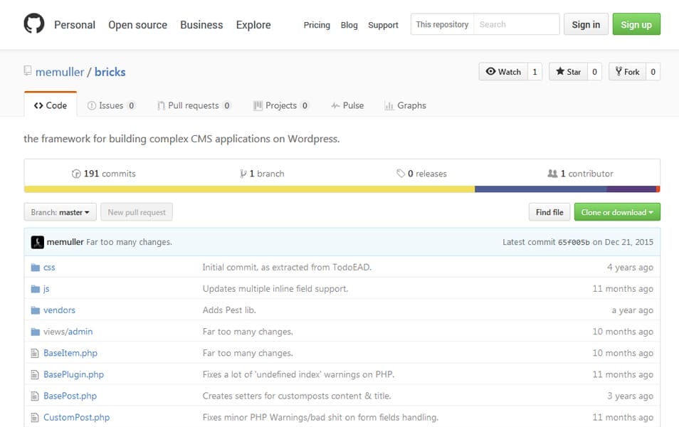Click the people icon beside 1 contributor

552,173
